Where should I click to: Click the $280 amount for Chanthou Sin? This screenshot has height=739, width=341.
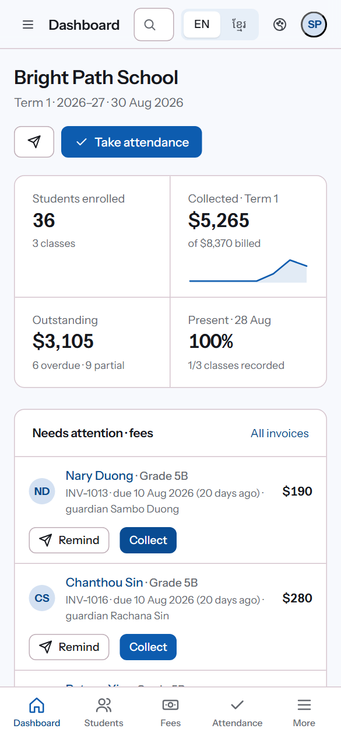(x=297, y=598)
